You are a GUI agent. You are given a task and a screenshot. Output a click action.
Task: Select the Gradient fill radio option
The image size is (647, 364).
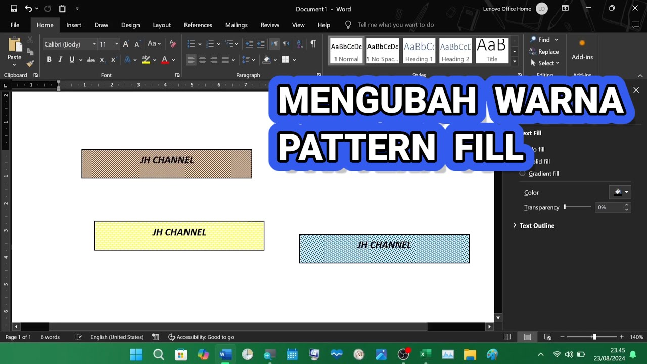(x=523, y=173)
